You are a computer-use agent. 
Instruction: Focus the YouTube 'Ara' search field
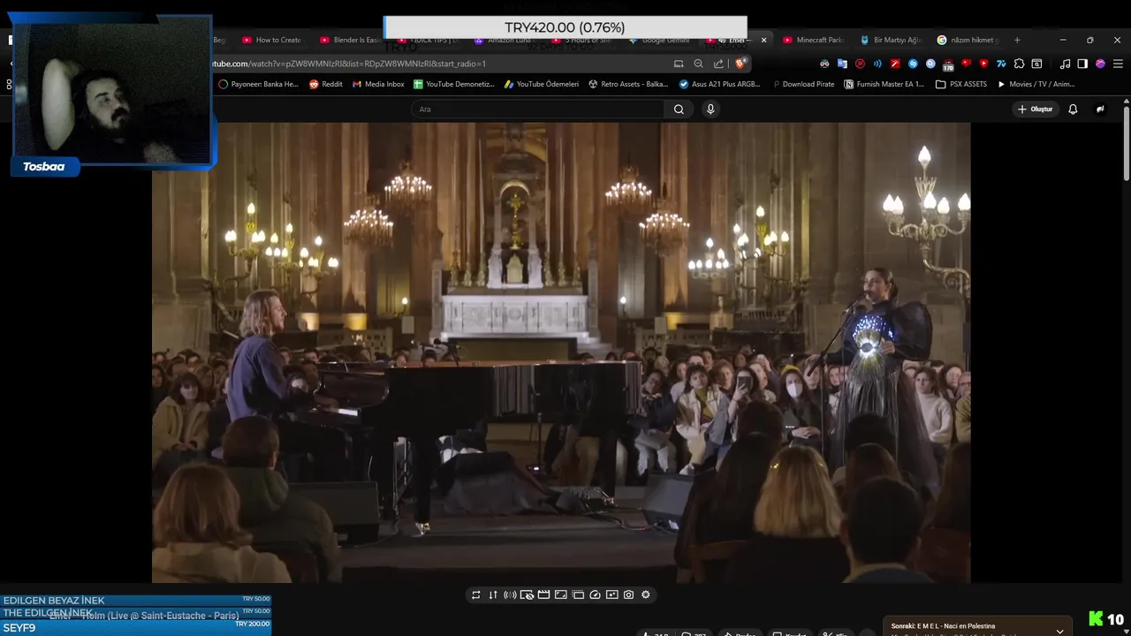(x=537, y=109)
